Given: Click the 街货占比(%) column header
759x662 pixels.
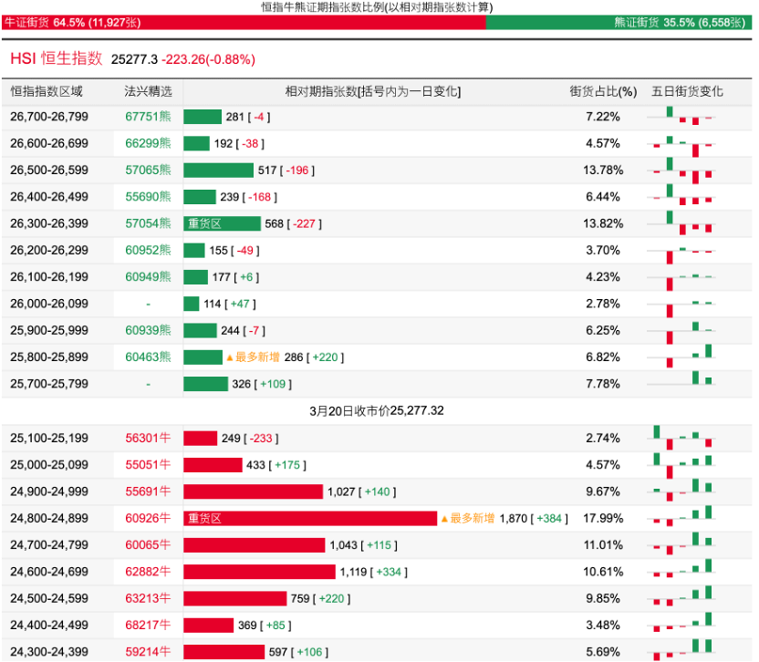Looking at the screenshot, I should coord(602,91).
